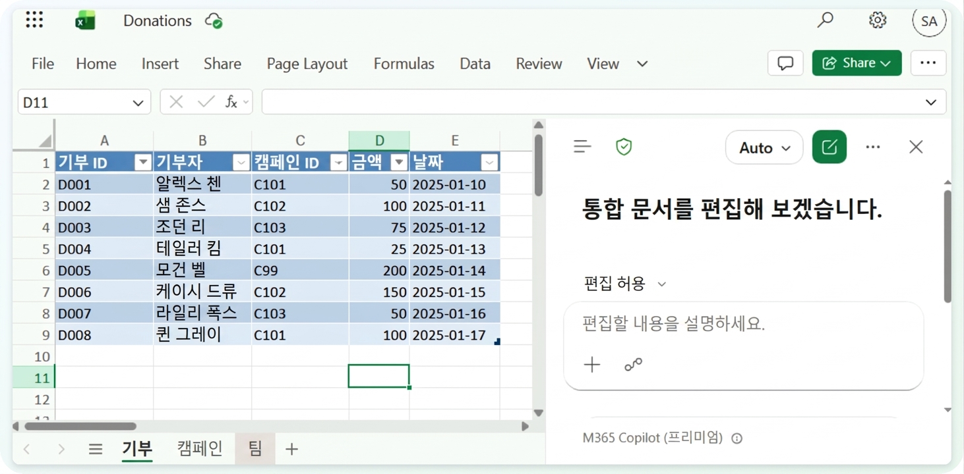Open the Auto mode dropdown

764,147
